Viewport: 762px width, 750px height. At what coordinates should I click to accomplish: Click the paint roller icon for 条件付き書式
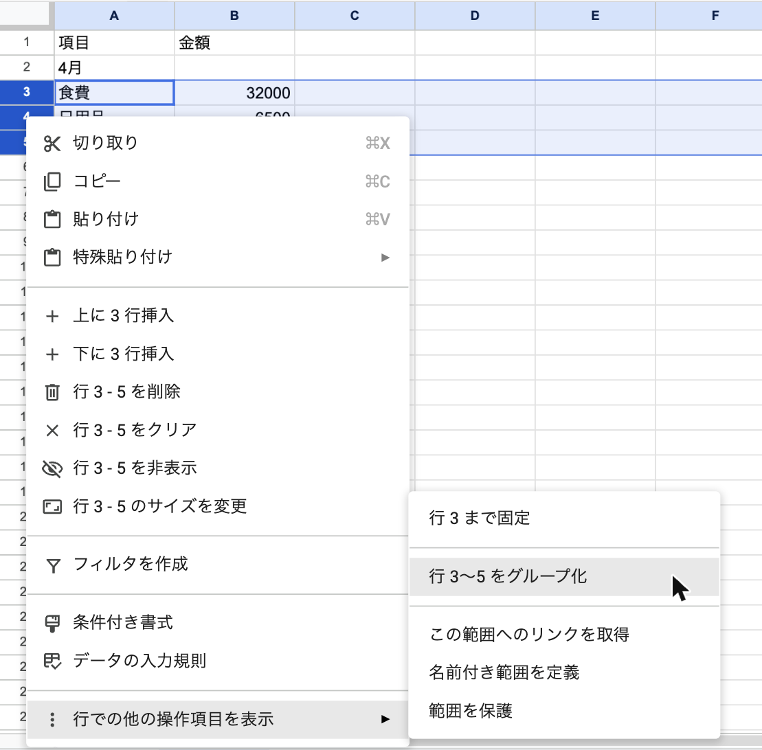click(x=52, y=623)
